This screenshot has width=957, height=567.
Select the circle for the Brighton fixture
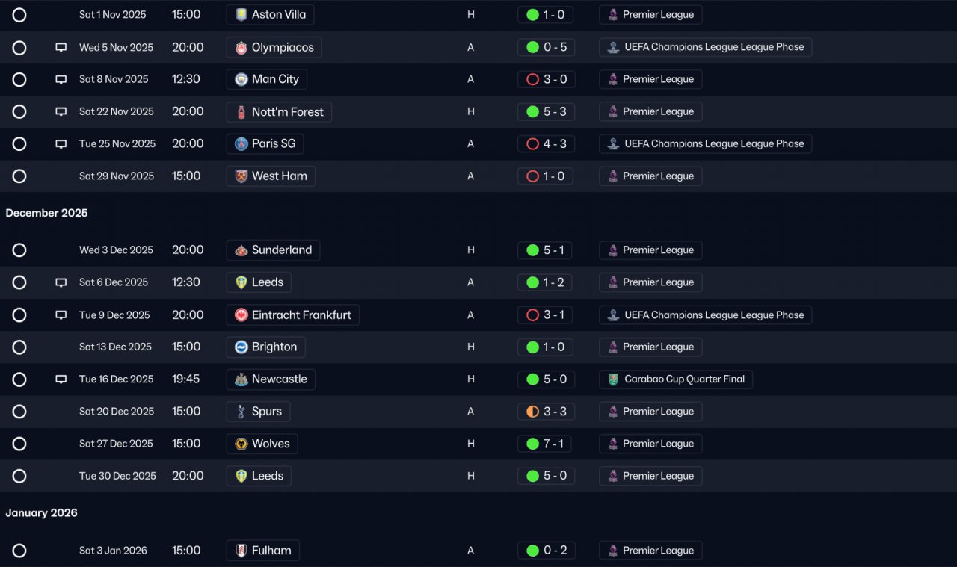click(19, 347)
